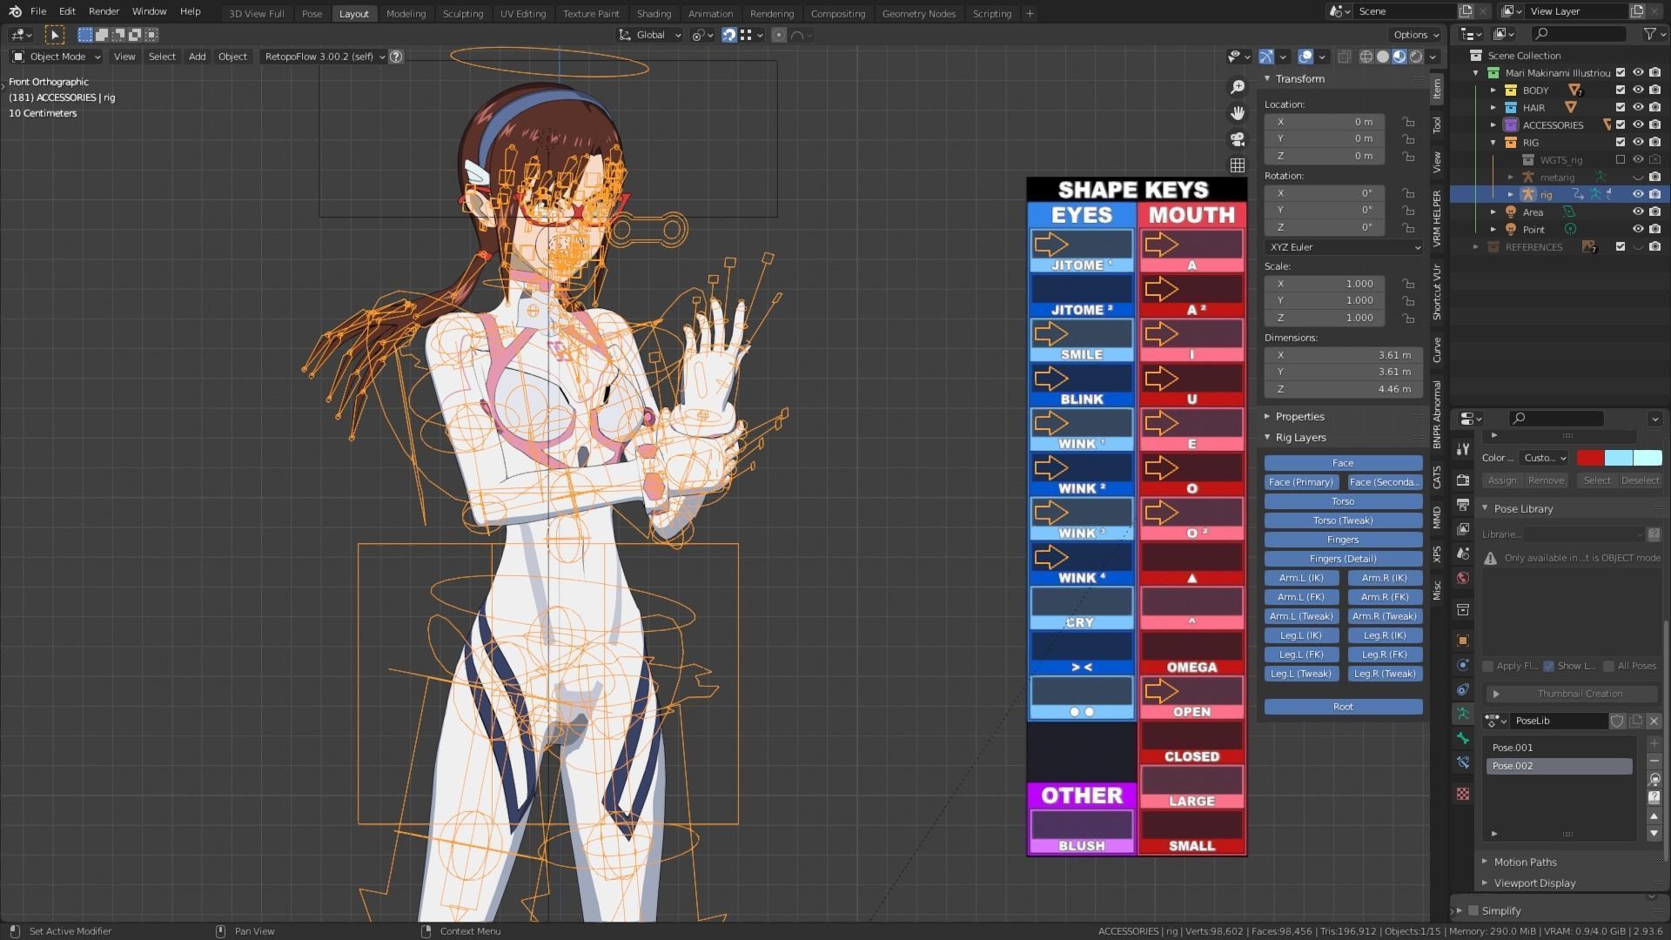Switch to Shading workspace tab
This screenshot has width=1671, height=940.
(x=654, y=14)
